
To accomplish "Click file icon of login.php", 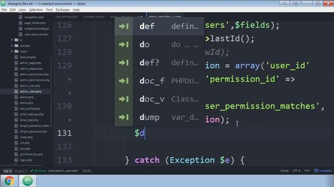I will 16,160.
